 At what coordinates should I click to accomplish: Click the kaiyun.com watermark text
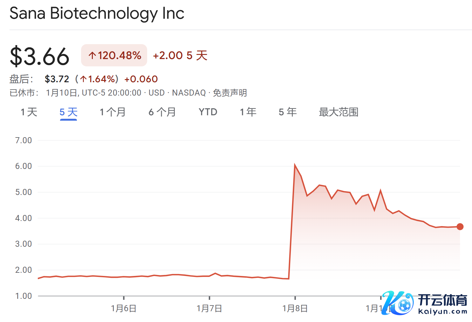(x=443, y=312)
